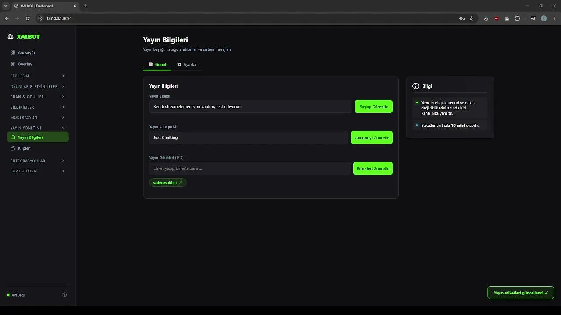
Task: Click the Yayın etiketleri güncellendi toast
Action: (x=521, y=293)
